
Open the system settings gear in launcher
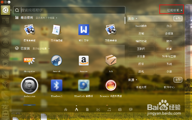(x=5, y=53)
